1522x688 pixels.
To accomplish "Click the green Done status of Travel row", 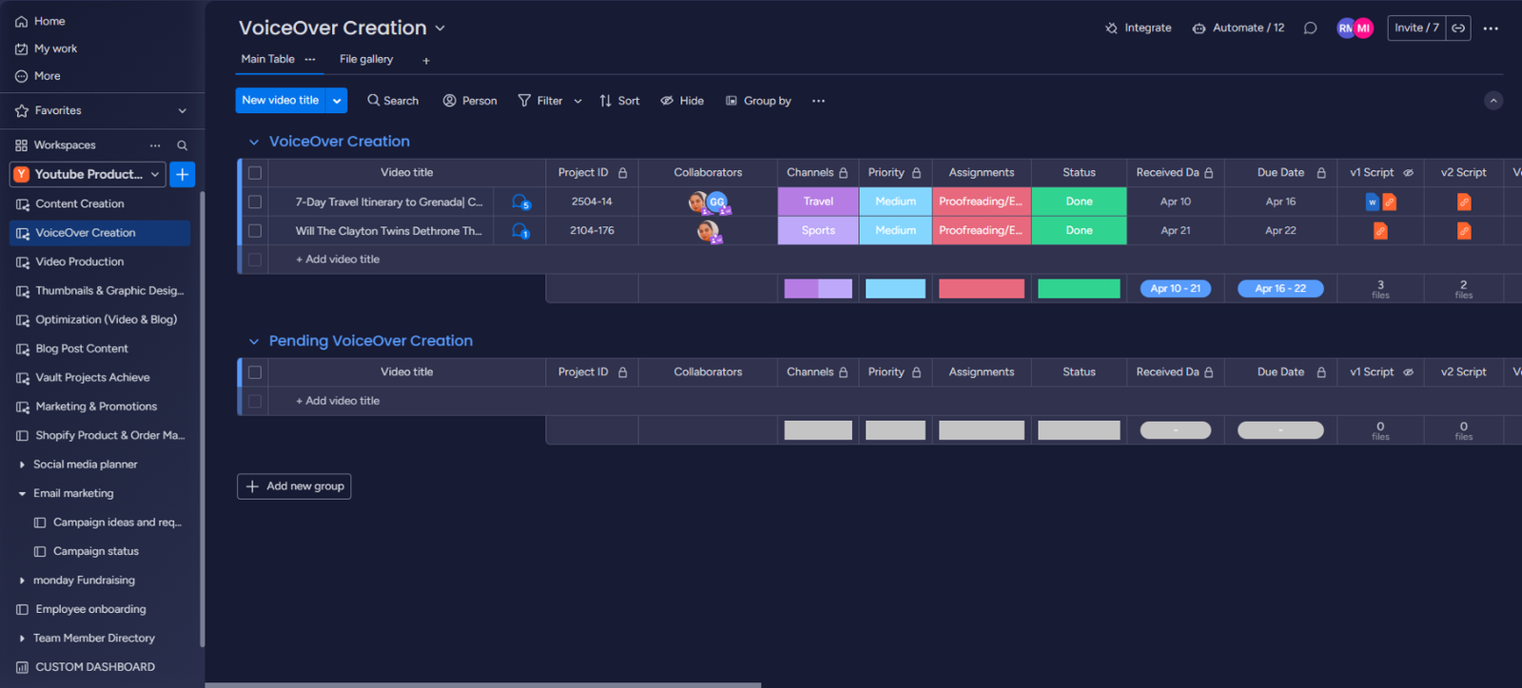I will (1079, 201).
